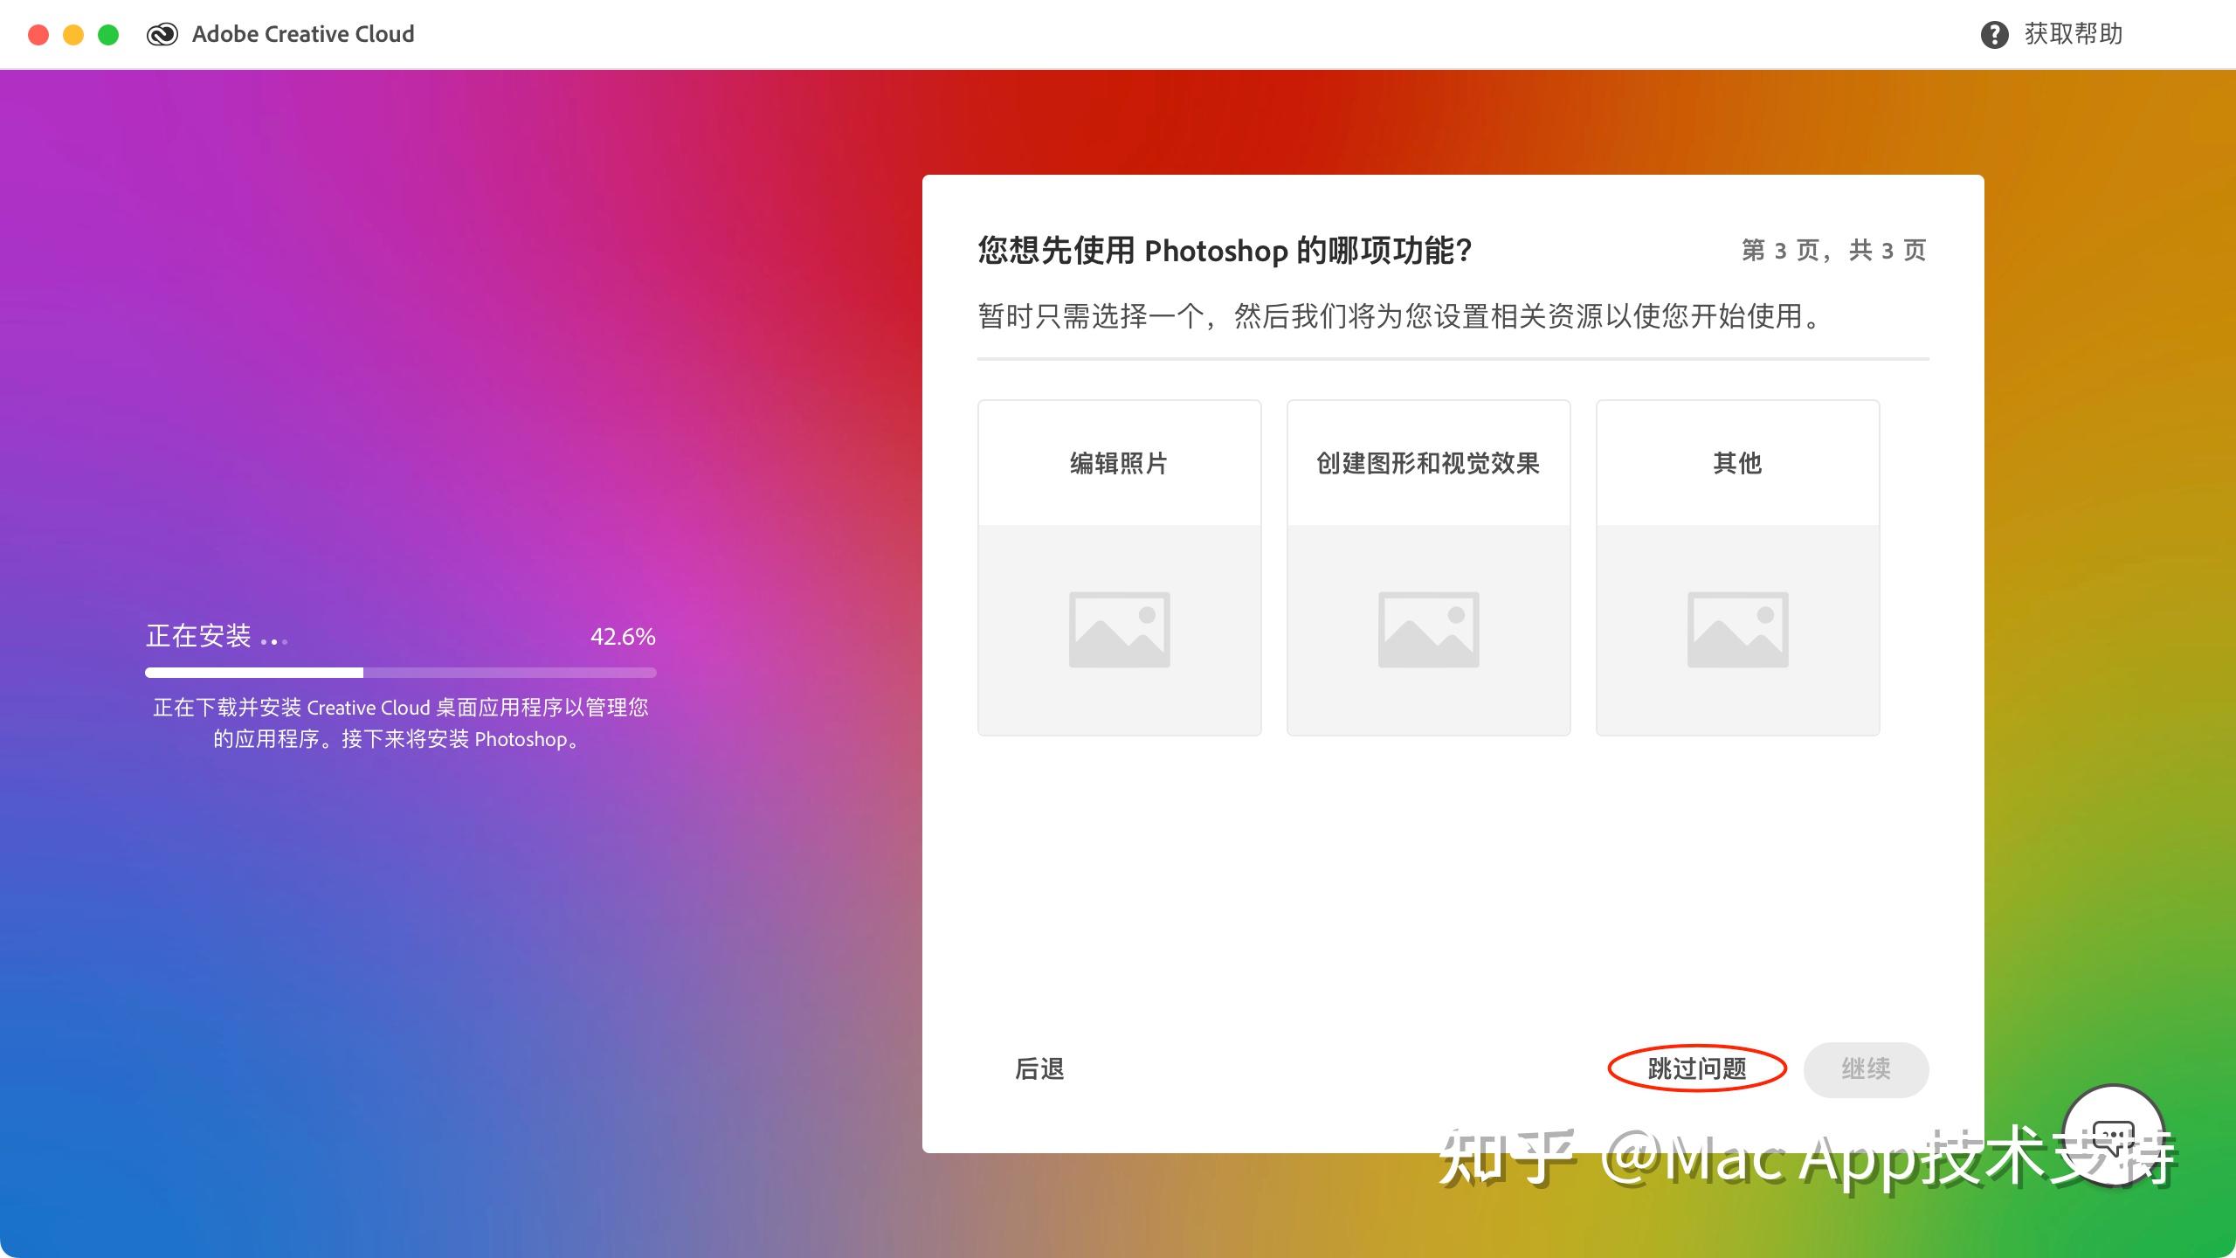Image resolution: width=2236 pixels, height=1258 pixels.
Task: Click the placeholder image under 编辑照片
Action: pos(1119,630)
